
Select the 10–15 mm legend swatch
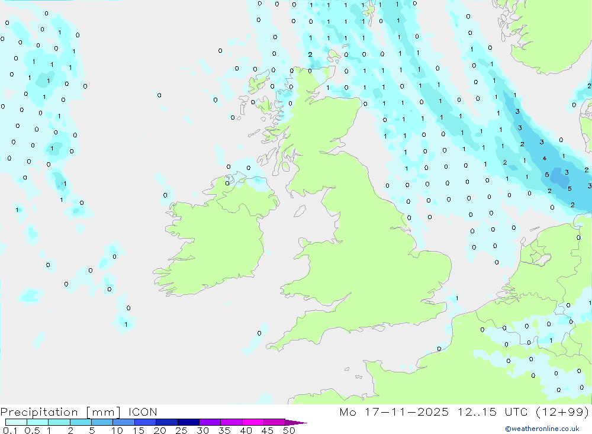(124, 422)
